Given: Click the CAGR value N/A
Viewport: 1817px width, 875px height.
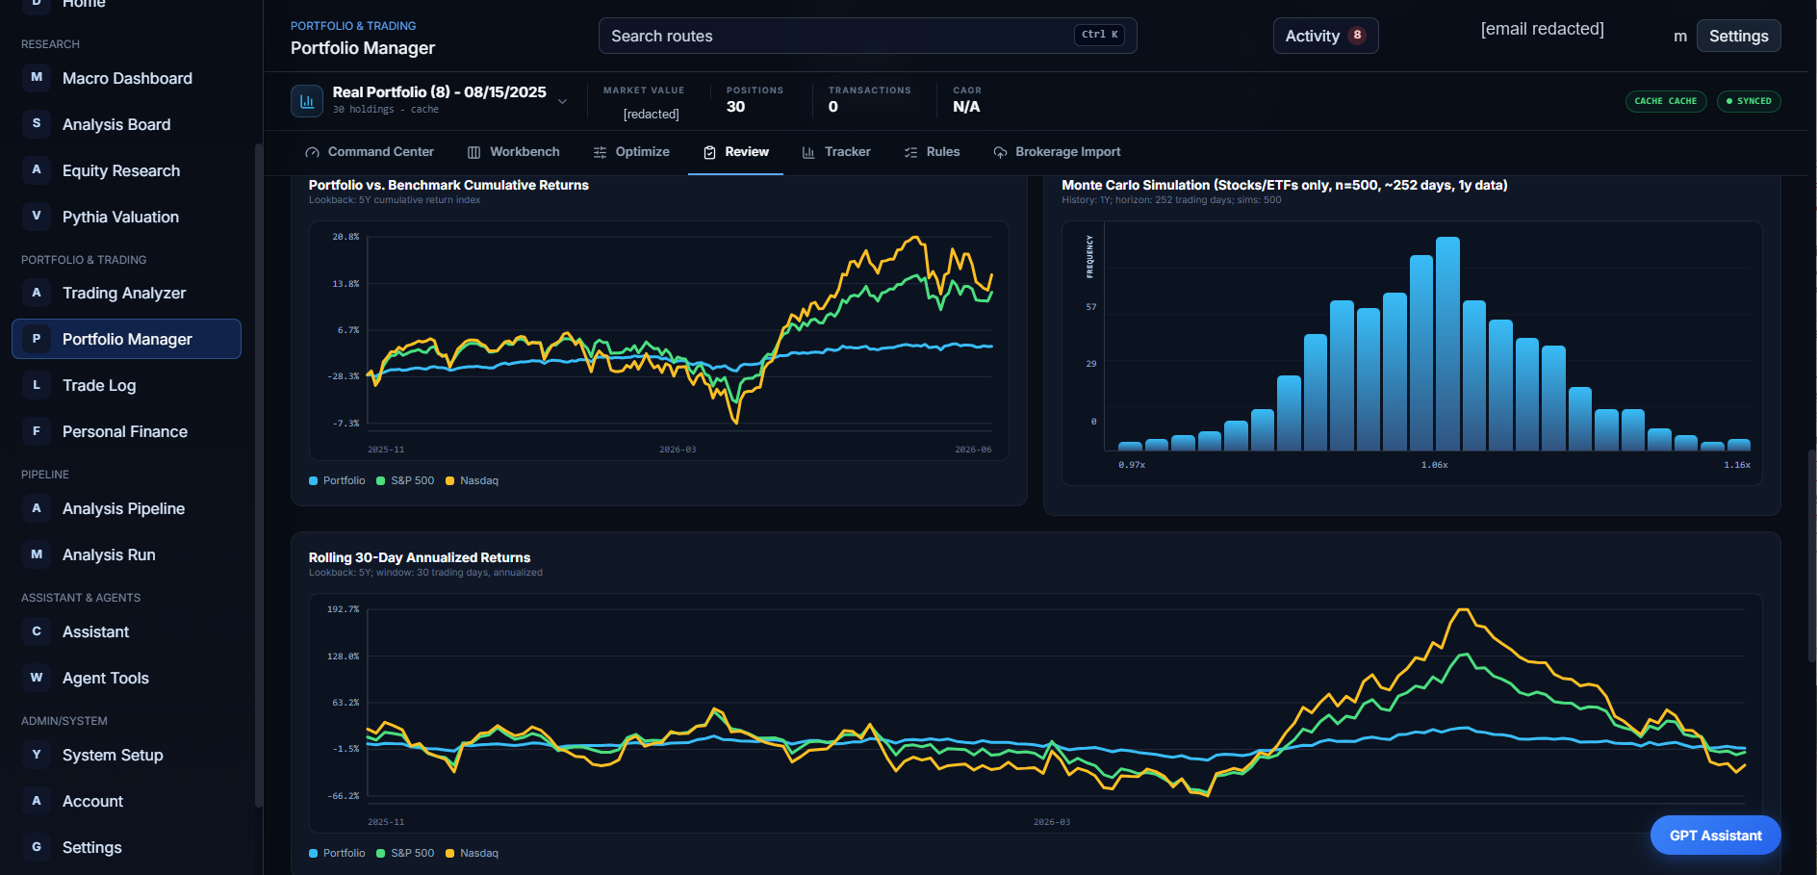Looking at the screenshot, I should pos(966,107).
